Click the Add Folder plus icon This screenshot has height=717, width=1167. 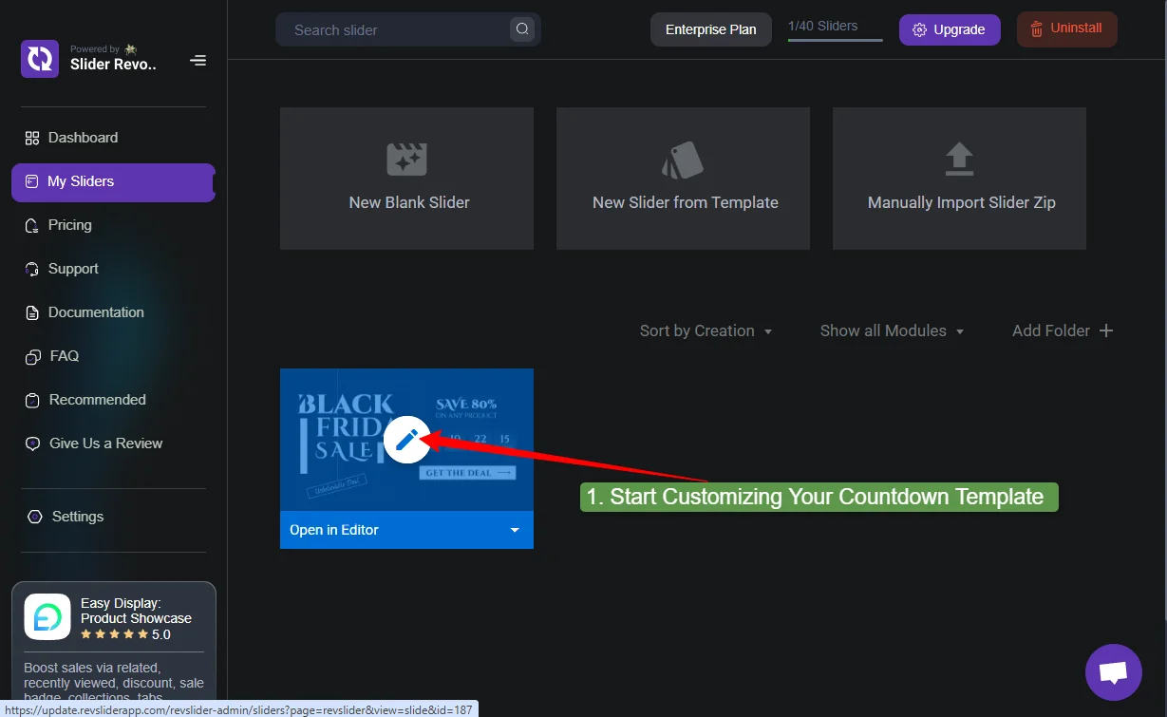[1105, 330]
